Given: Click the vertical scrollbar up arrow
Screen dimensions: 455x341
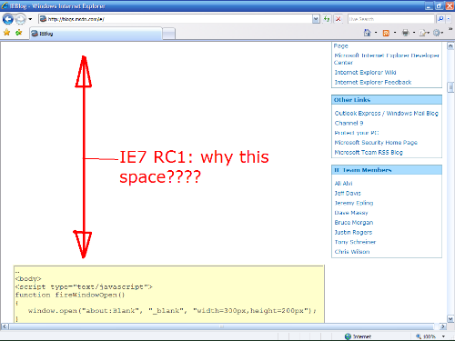Looking at the screenshot, I should point(450,46).
